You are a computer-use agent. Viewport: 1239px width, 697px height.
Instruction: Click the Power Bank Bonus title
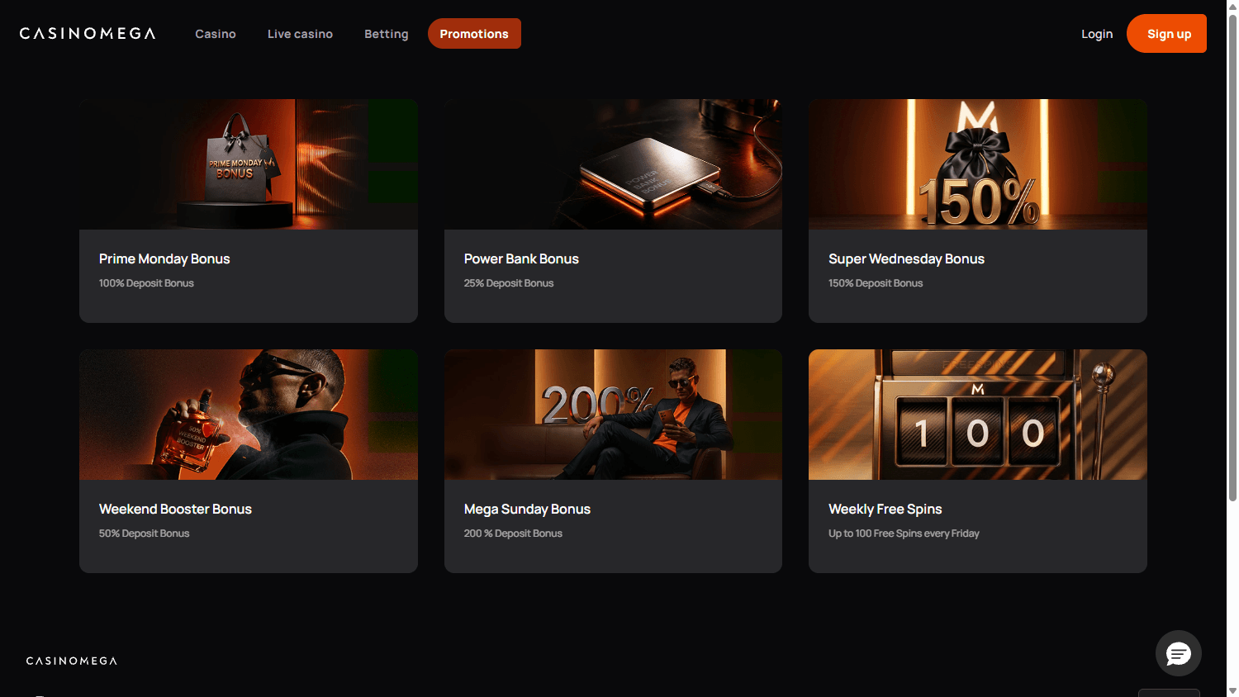(x=521, y=259)
